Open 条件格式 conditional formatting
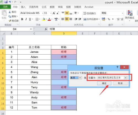This screenshot has width=138, height=115. pos(129,15)
